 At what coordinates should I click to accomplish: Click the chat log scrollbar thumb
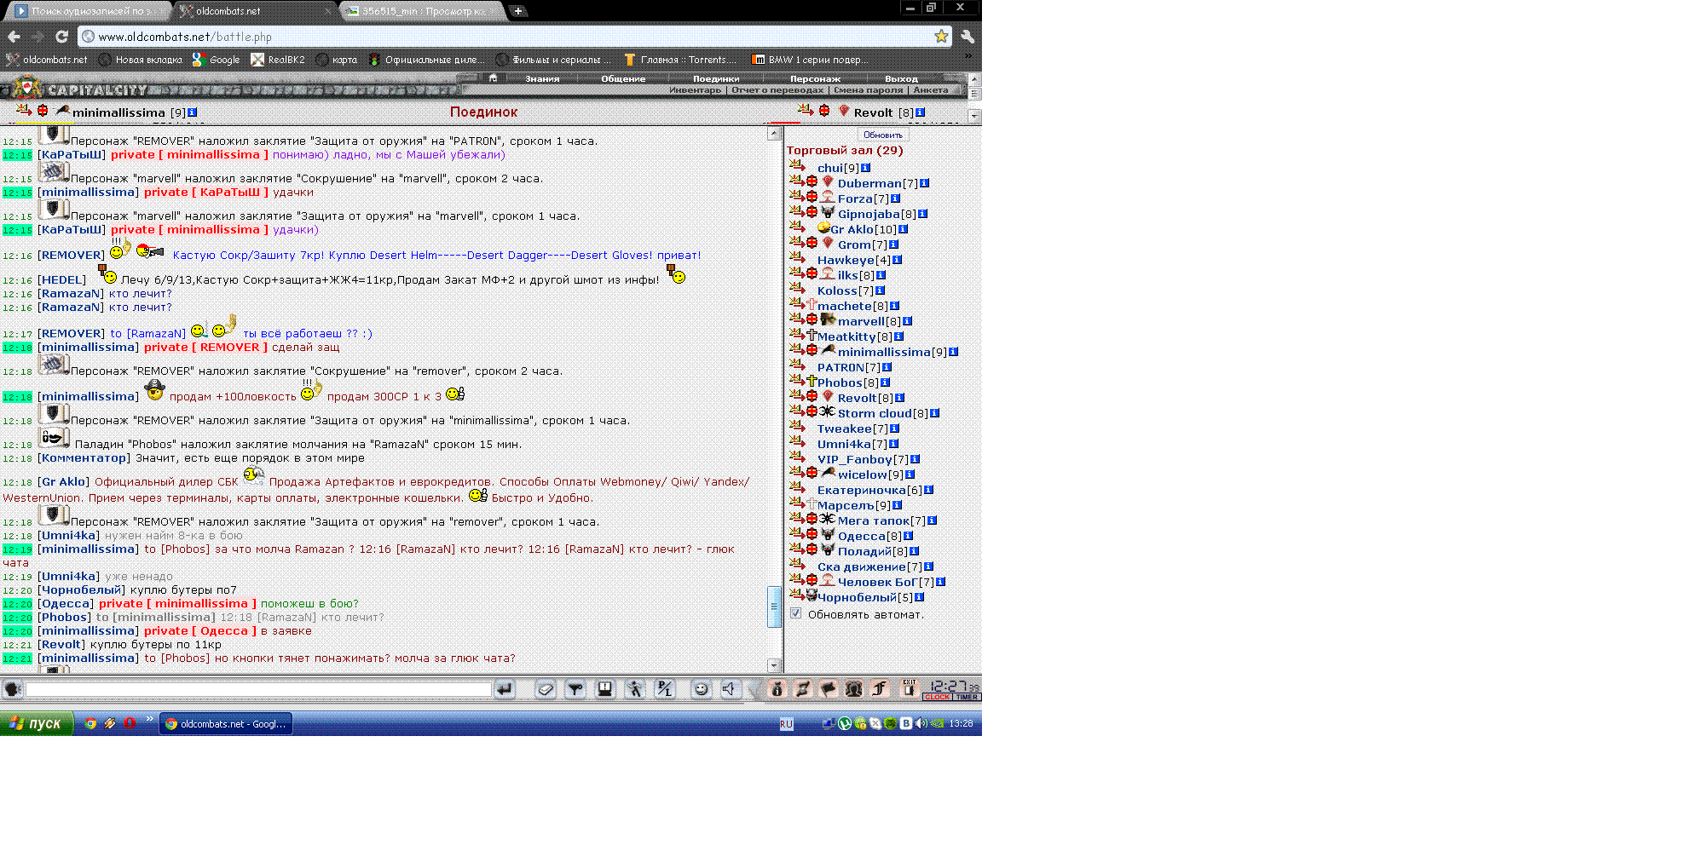tap(774, 607)
